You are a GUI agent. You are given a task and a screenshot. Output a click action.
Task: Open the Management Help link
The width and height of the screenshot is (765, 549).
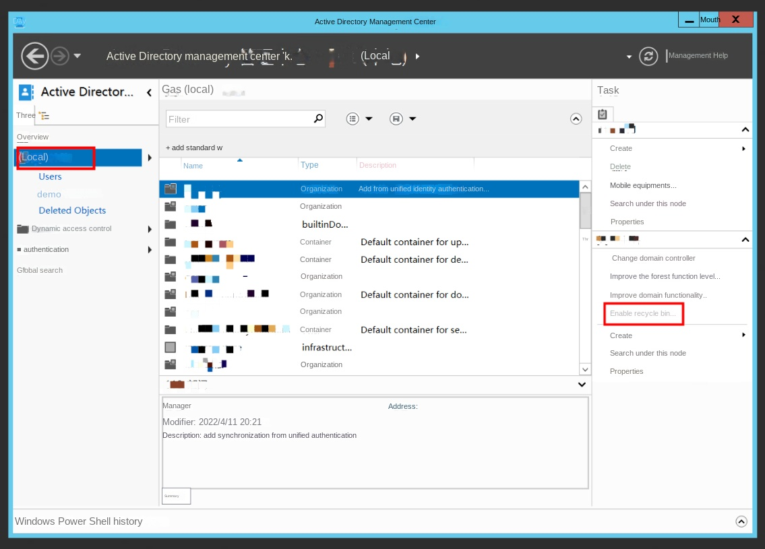(698, 56)
